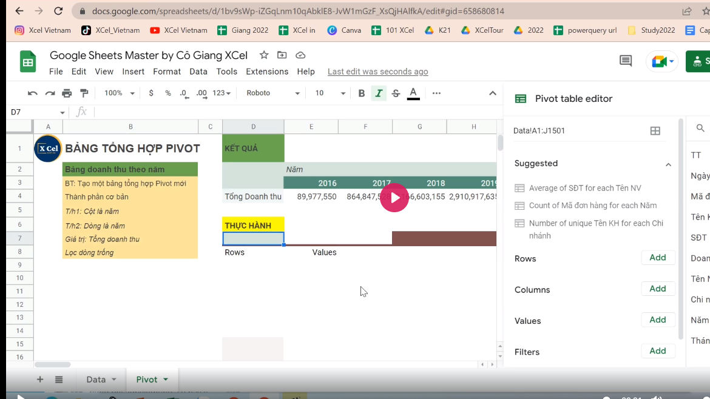
Task: Open the Meet dropdown arrow
Action: click(672, 61)
